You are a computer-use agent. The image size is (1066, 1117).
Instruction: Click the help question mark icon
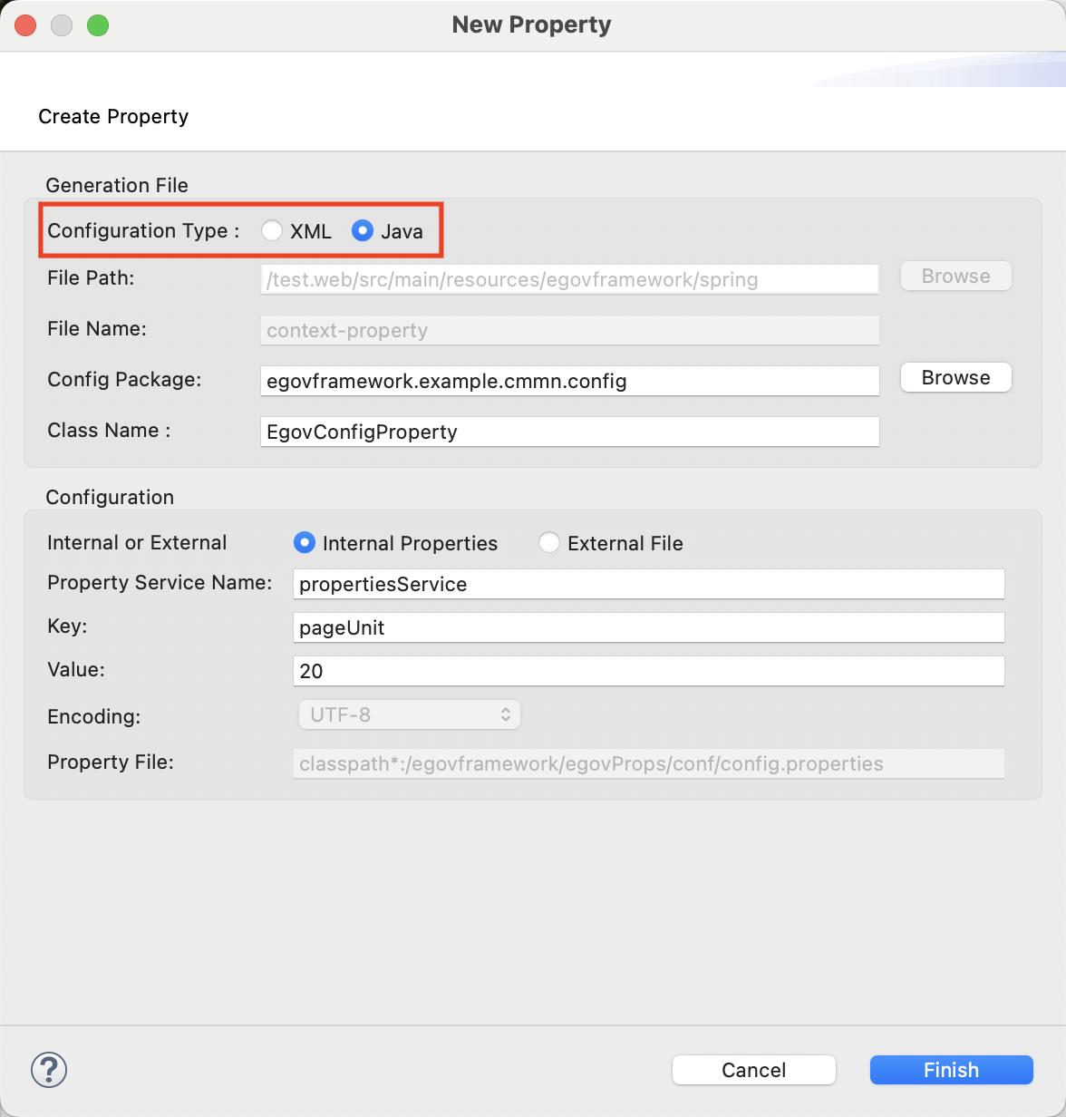point(49,1070)
